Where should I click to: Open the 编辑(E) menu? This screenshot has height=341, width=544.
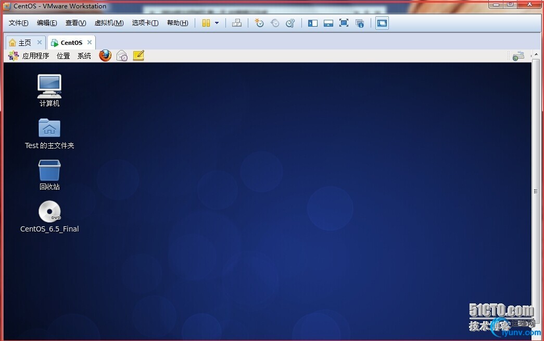(47, 23)
